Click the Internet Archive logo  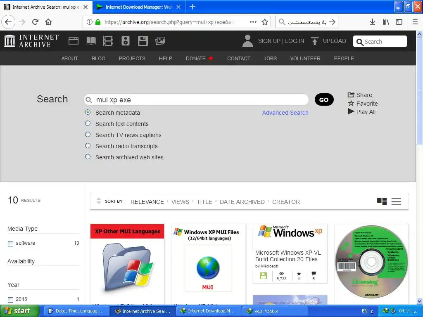[31, 41]
